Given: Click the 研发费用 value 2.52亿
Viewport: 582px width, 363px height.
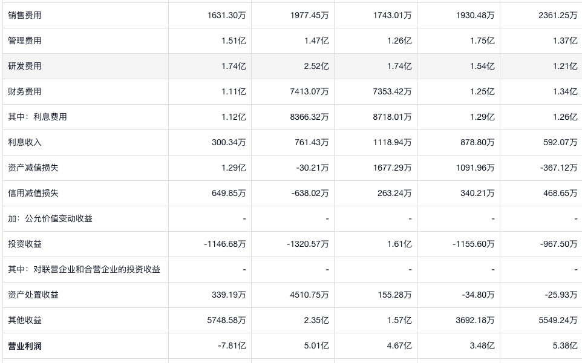Looking at the screenshot, I should pos(316,66).
